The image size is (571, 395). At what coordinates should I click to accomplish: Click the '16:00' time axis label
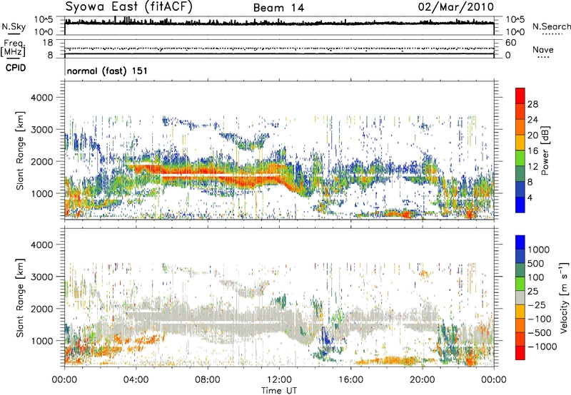click(350, 380)
